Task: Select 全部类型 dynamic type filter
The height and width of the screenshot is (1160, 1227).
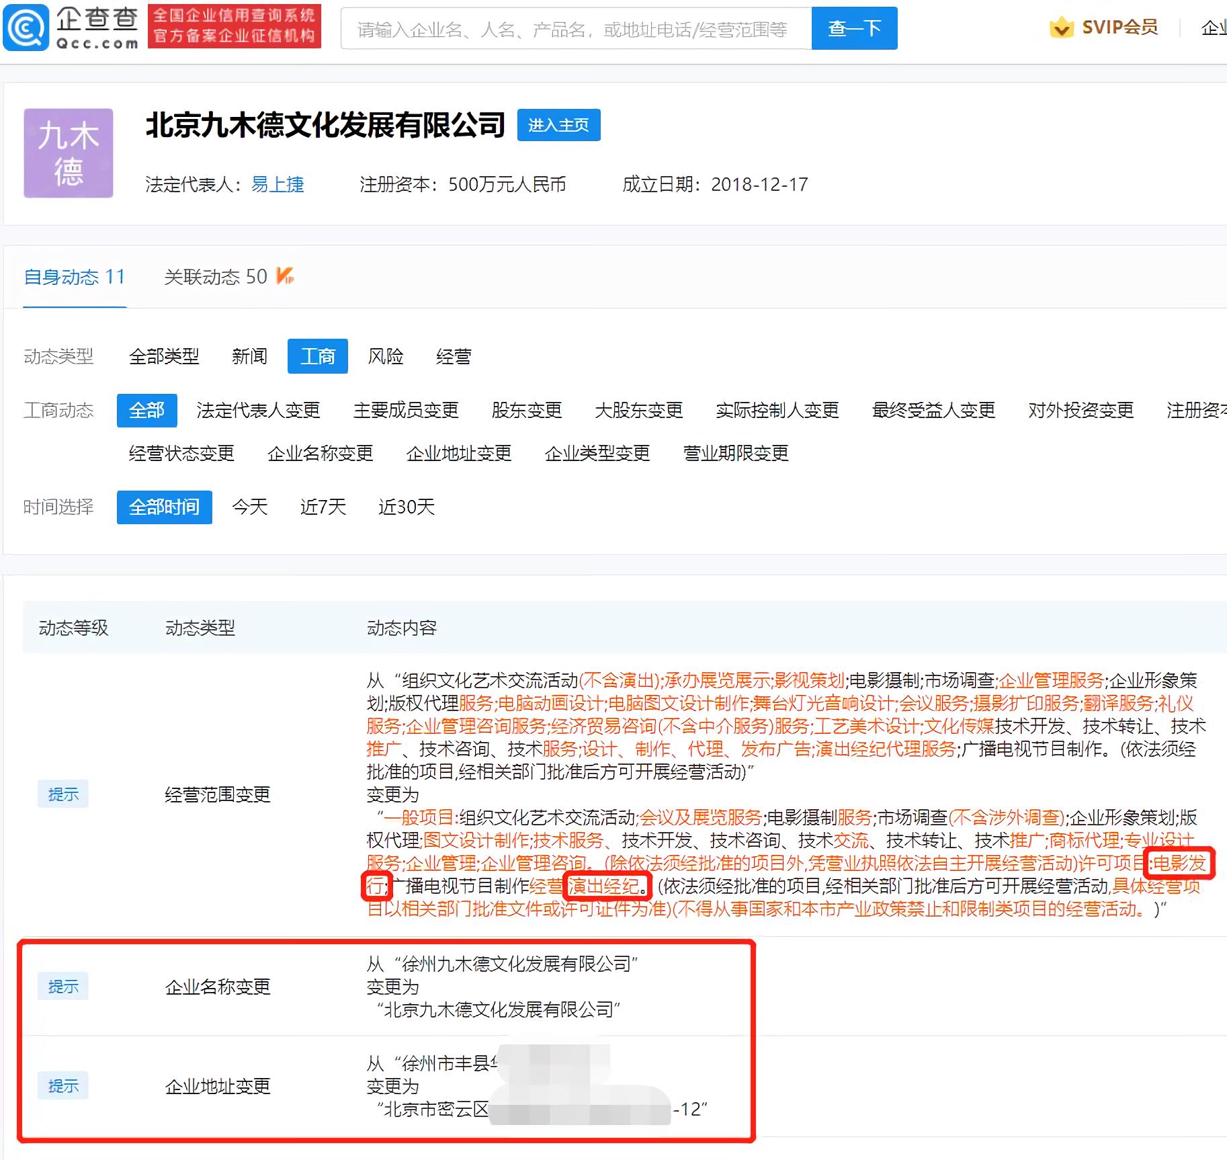Action: [x=164, y=356]
